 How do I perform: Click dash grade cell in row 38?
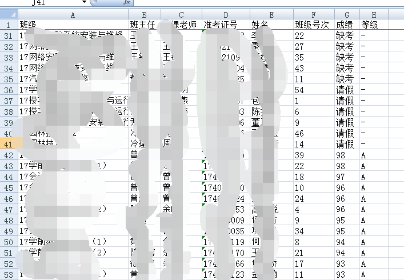pos(374,111)
